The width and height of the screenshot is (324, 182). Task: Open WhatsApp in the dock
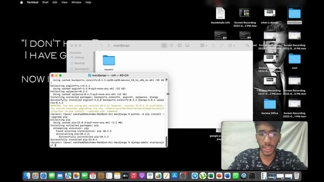pyautogui.click(x=235, y=176)
